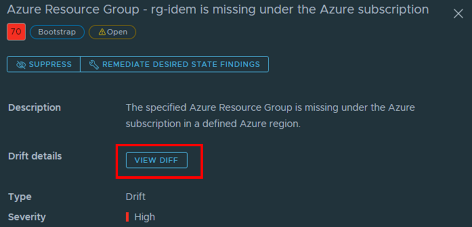Click the crossed-out eye icon on Suppress
The height and width of the screenshot is (227, 472).
pos(21,64)
